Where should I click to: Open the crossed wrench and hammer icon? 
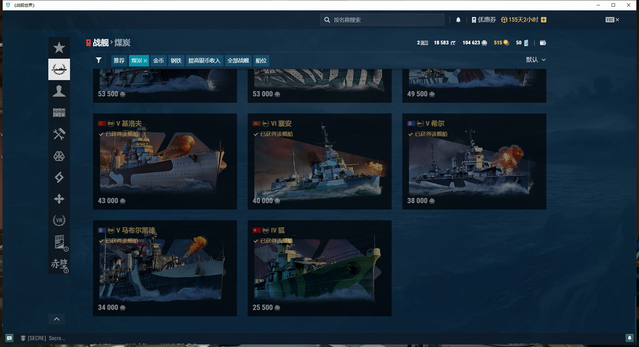59,134
